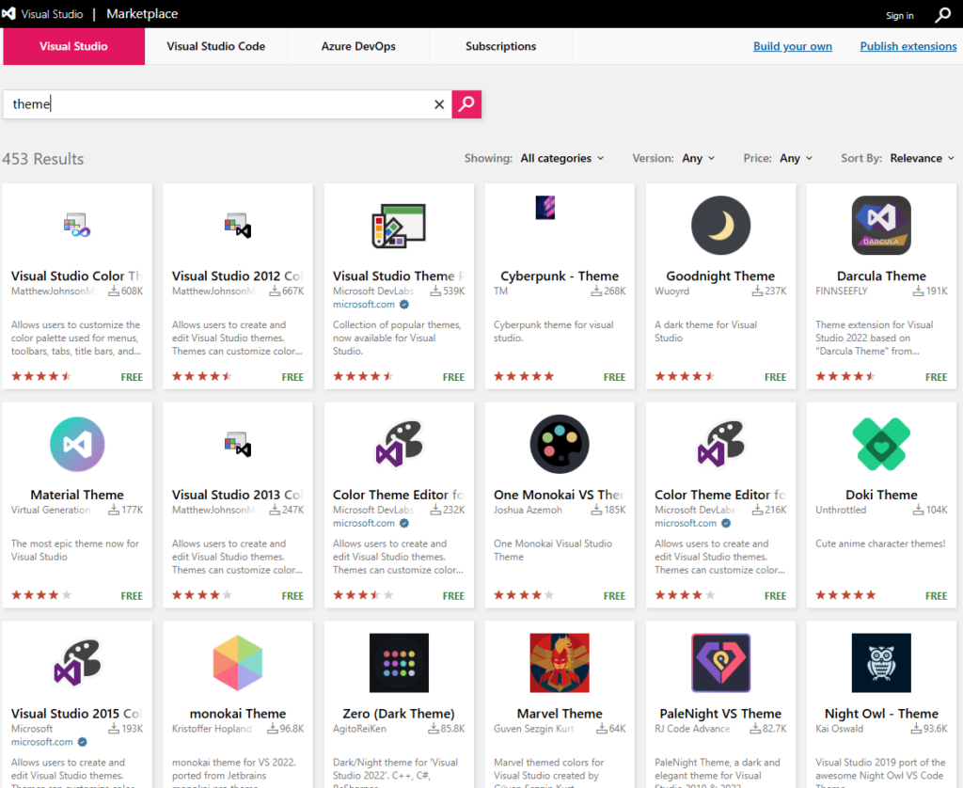Open the One Monokai VS Theme title

559,495
